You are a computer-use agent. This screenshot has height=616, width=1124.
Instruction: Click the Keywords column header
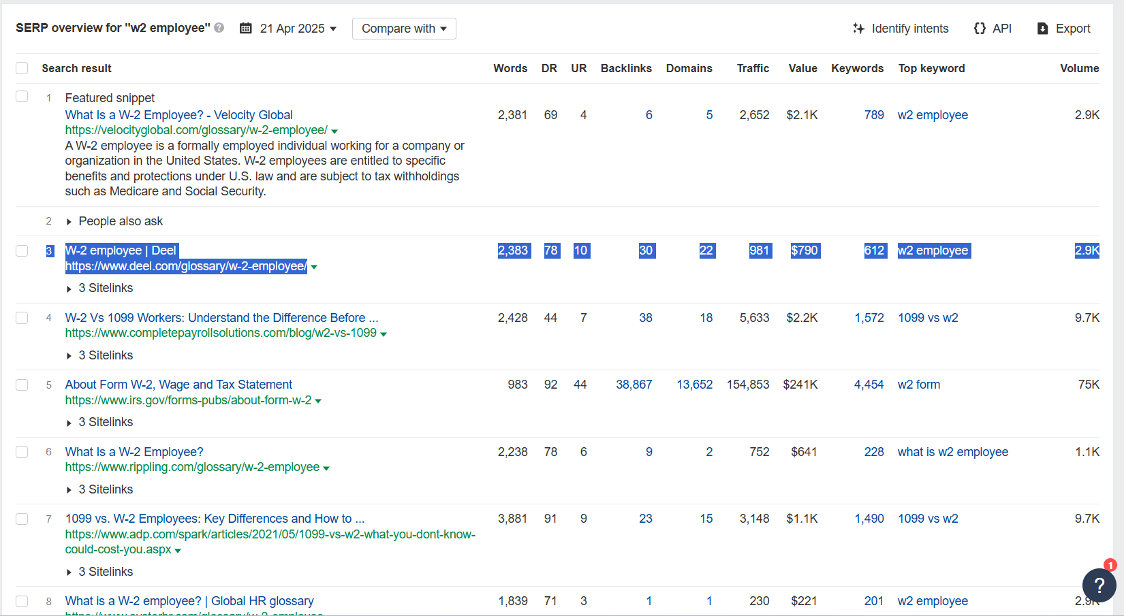click(x=857, y=68)
